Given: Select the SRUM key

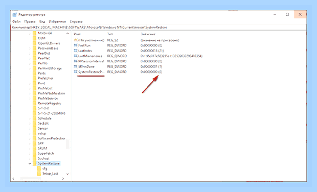Looking at the screenshot, I should click(42, 148).
